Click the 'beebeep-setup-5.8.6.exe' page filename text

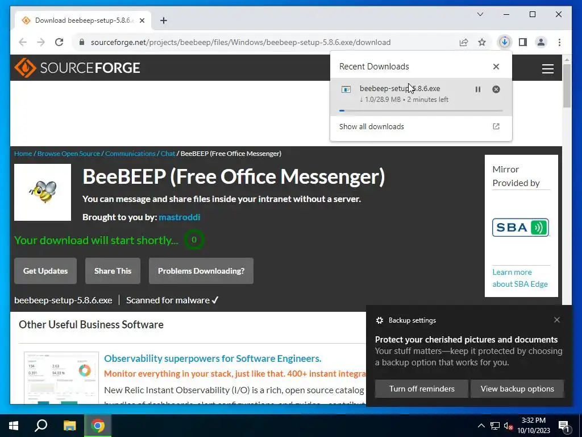pyautogui.click(x=63, y=300)
